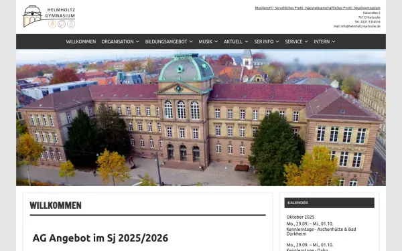Open Kennlerntage Aschenhütte & Bad Dürkheim event
Screen dimensions: 402x251
point(321,232)
